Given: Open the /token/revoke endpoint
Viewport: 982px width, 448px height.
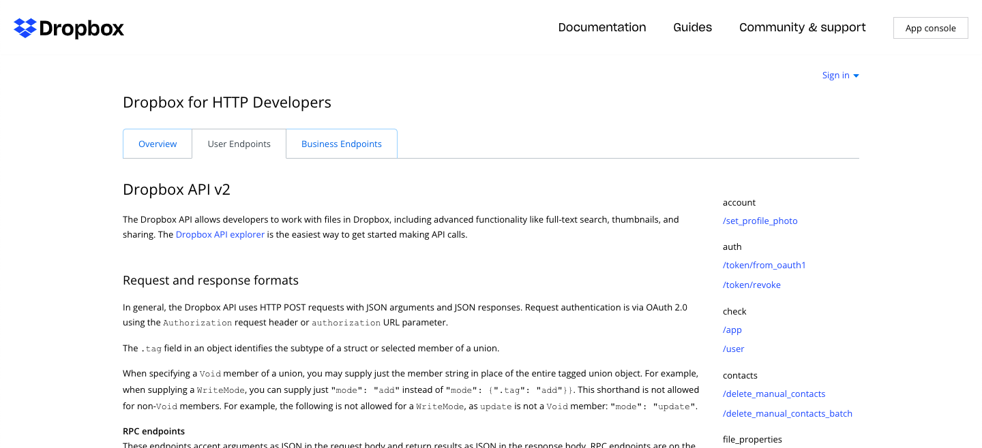Looking at the screenshot, I should [752, 285].
